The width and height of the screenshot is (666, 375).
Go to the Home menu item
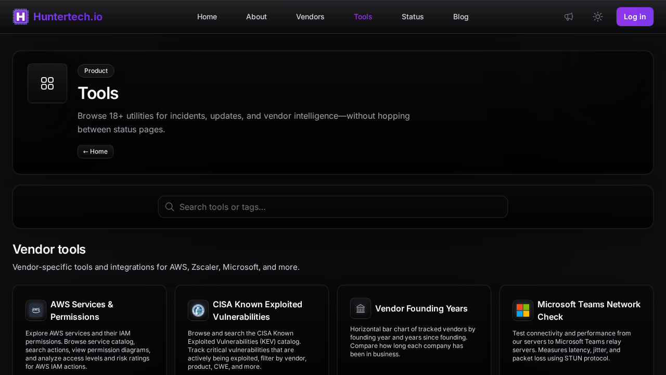[x=207, y=17]
